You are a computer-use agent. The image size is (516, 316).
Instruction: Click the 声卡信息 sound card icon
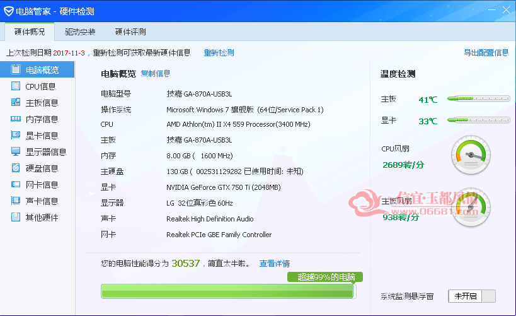(16, 201)
